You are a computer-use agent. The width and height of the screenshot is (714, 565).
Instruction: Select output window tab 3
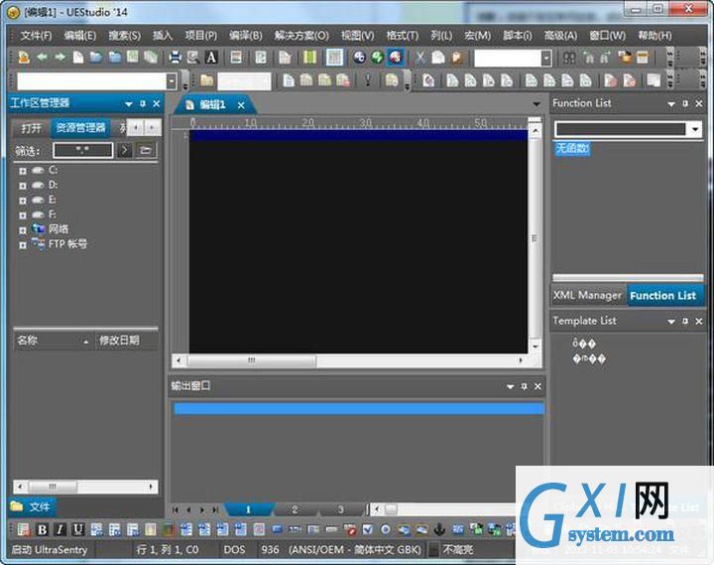point(340,509)
